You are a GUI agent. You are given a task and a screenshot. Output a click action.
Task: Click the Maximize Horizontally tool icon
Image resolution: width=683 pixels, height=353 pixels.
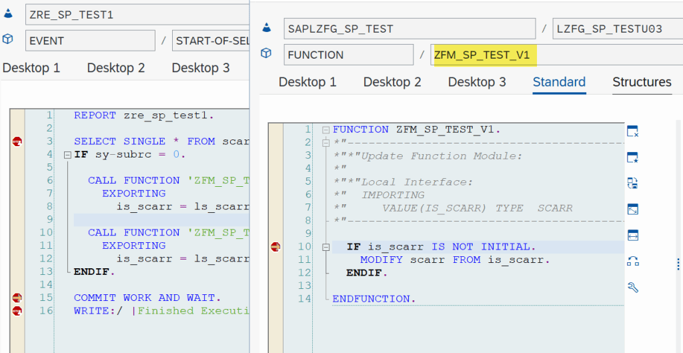pyautogui.click(x=632, y=236)
